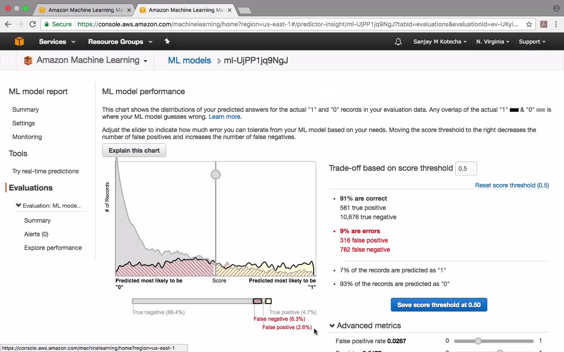
Task: Click the score threshold input field
Action: pos(466,169)
